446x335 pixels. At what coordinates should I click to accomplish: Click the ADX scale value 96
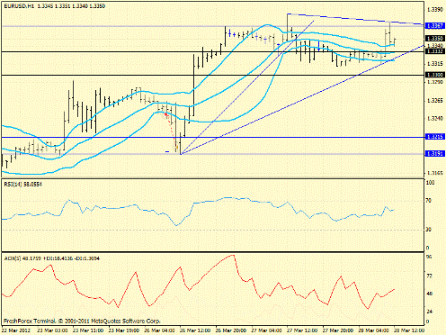point(429,257)
